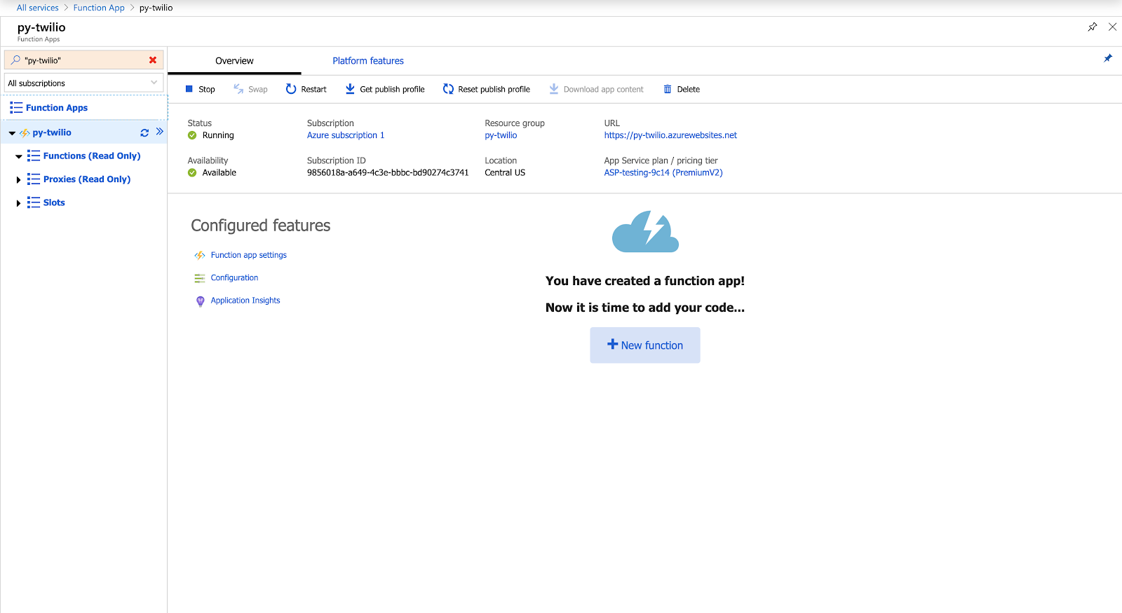The height and width of the screenshot is (613, 1122).
Task: Click the Application Insights lightbulb icon
Action: click(200, 301)
